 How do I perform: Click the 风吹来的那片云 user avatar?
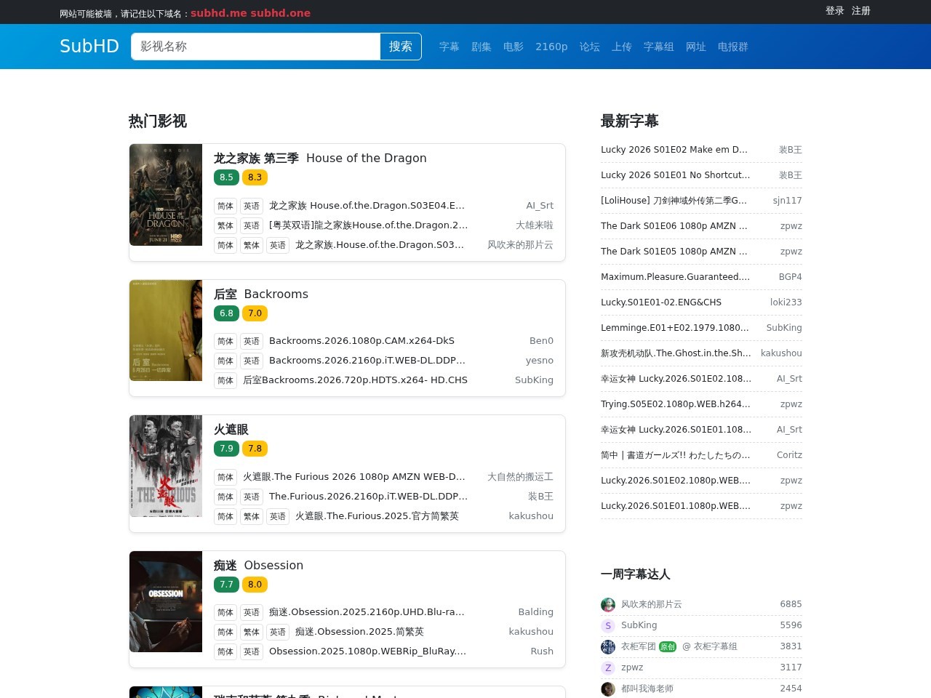[608, 604]
